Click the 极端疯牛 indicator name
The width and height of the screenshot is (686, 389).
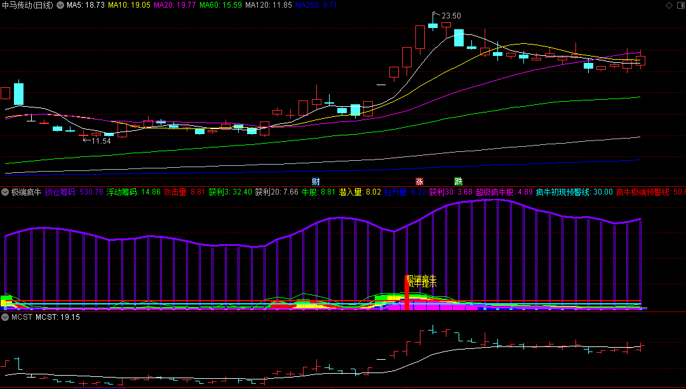[x=26, y=192]
